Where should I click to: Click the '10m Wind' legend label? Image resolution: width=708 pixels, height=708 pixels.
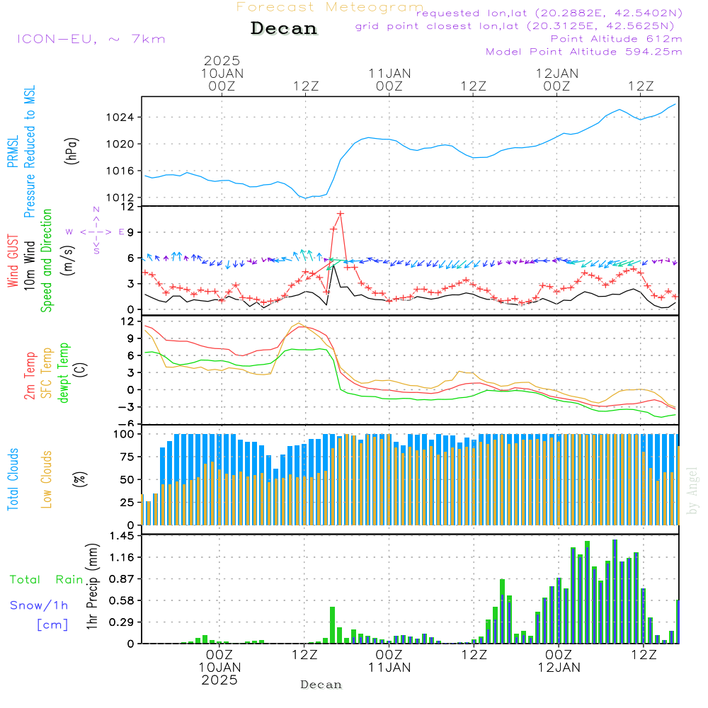(29, 265)
